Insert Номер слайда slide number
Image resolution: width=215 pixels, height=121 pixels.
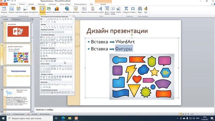(113, 10)
